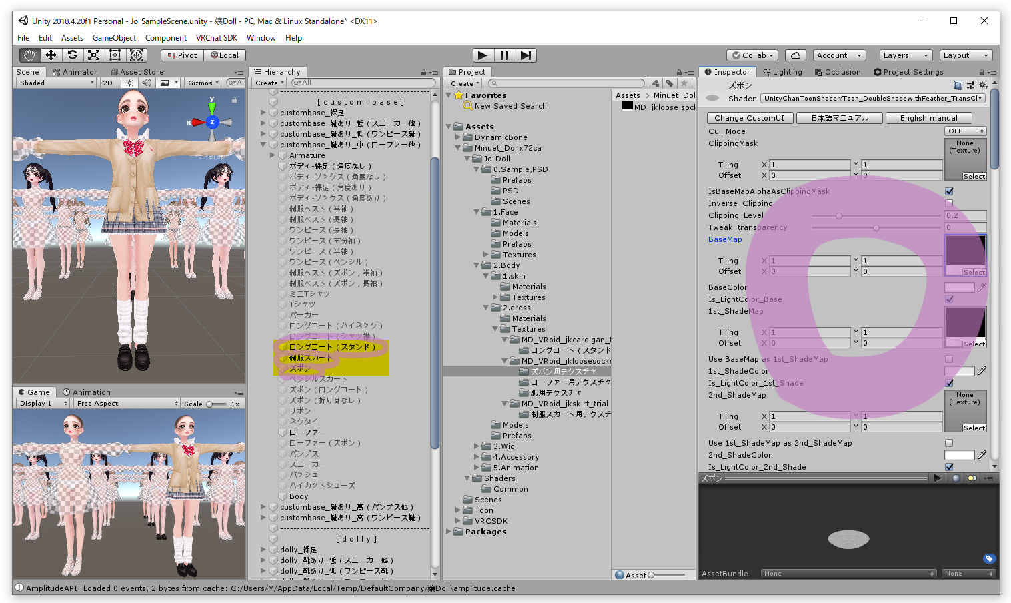The image size is (1011, 603).
Task: Toggle 2D scene view mode
Action: [107, 83]
